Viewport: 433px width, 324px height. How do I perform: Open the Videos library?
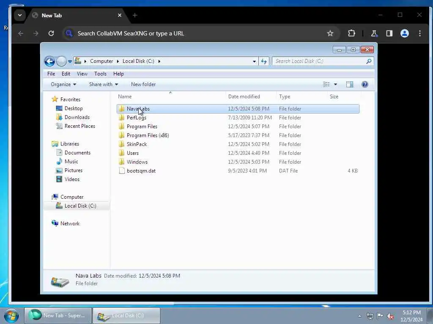tap(72, 179)
